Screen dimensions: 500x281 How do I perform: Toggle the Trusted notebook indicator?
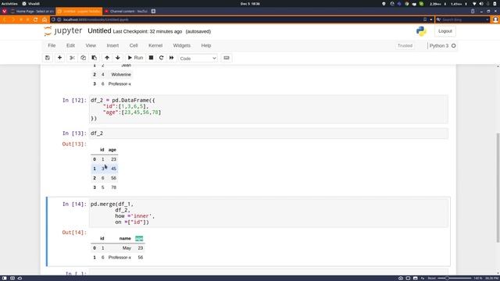(405, 46)
